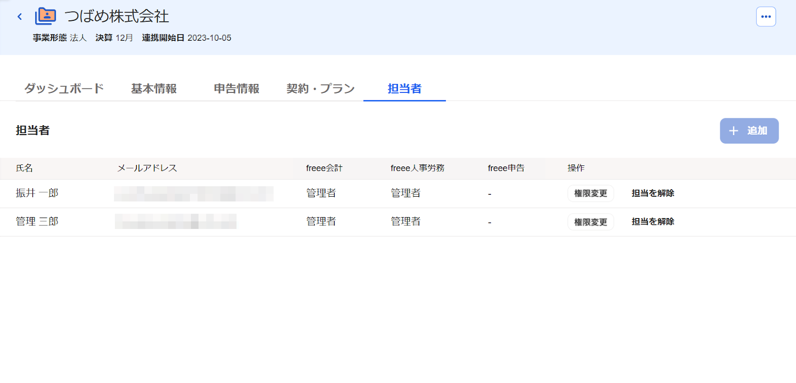
Task: Click 権限変更 for 振井 一郎
Action: pyautogui.click(x=591, y=193)
